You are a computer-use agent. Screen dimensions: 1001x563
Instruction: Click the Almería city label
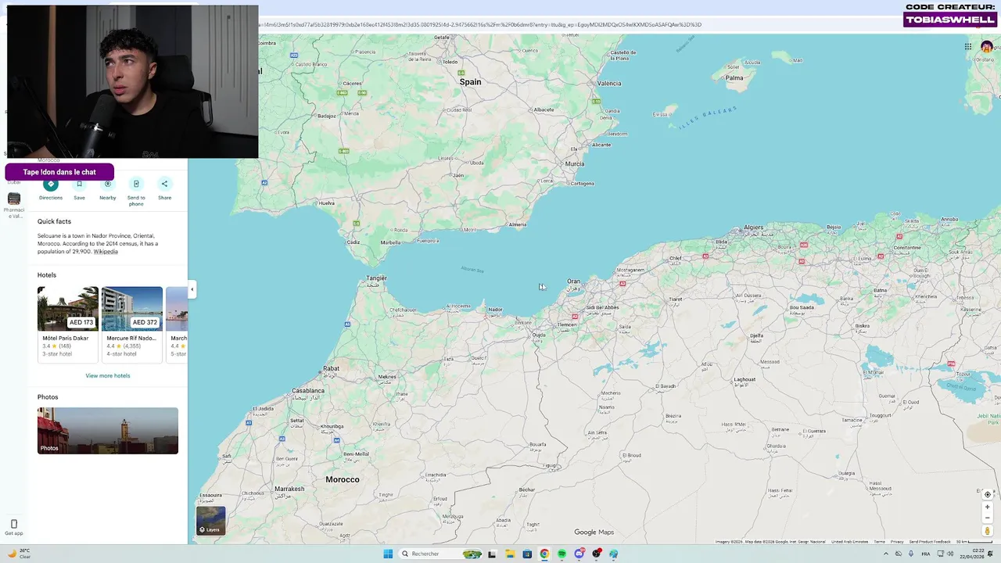(517, 224)
